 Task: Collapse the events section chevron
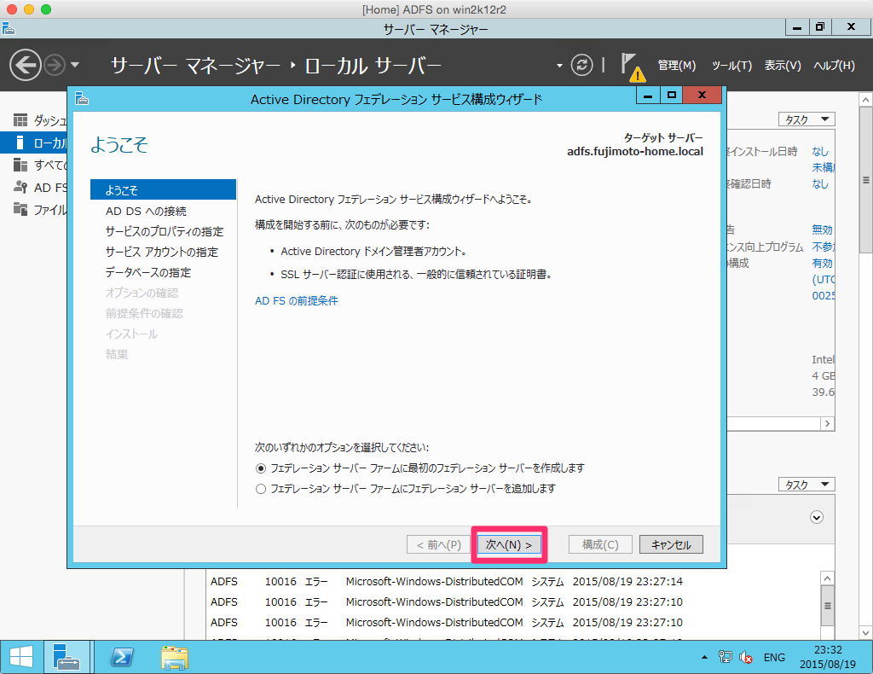click(x=817, y=517)
